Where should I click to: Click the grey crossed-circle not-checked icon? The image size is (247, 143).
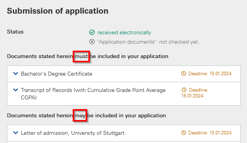click(92, 42)
